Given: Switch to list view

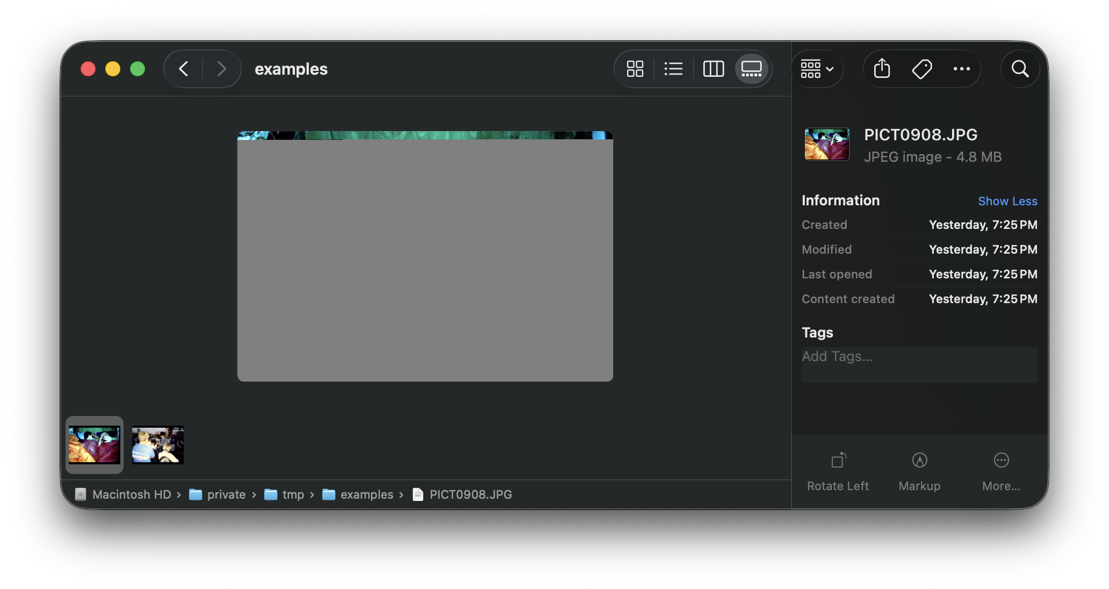Looking at the screenshot, I should click(673, 69).
